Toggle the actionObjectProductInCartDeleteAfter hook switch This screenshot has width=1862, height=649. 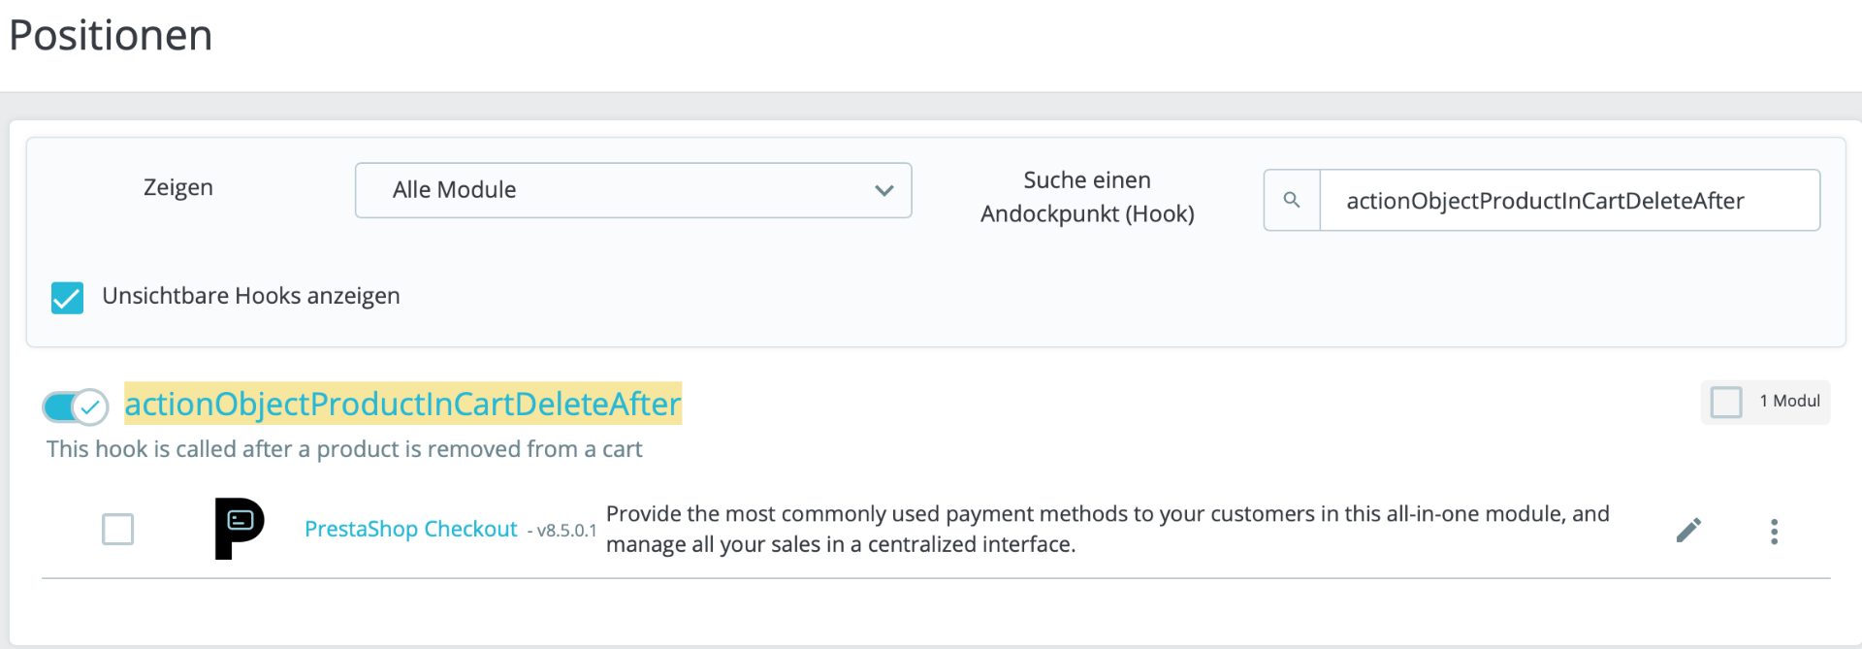tap(76, 406)
